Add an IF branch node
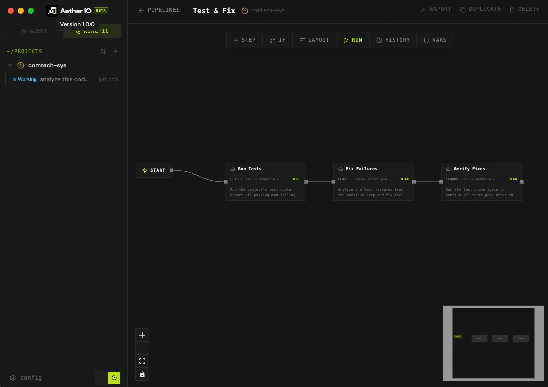This screenshot has height=387, width=548. coord(278,40)
